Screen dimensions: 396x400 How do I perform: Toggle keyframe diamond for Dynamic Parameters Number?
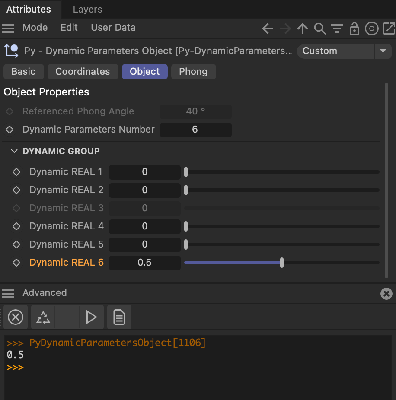click(10, 130)
